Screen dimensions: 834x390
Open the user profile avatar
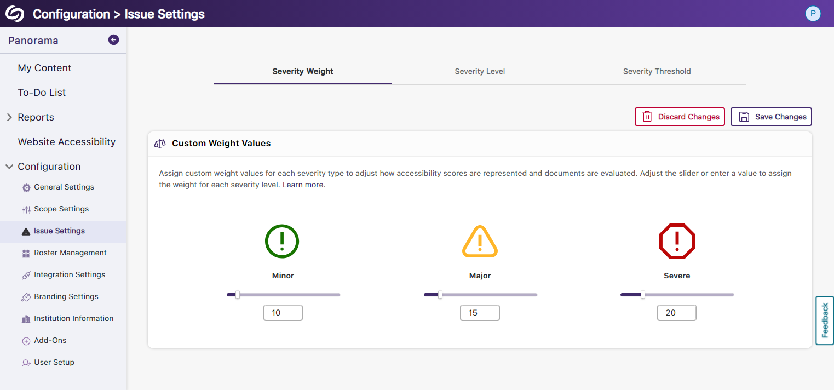click(x=813, y=14)
